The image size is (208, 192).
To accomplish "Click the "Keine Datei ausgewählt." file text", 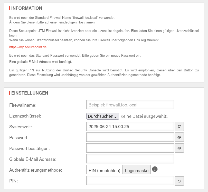I will point(144,116).
